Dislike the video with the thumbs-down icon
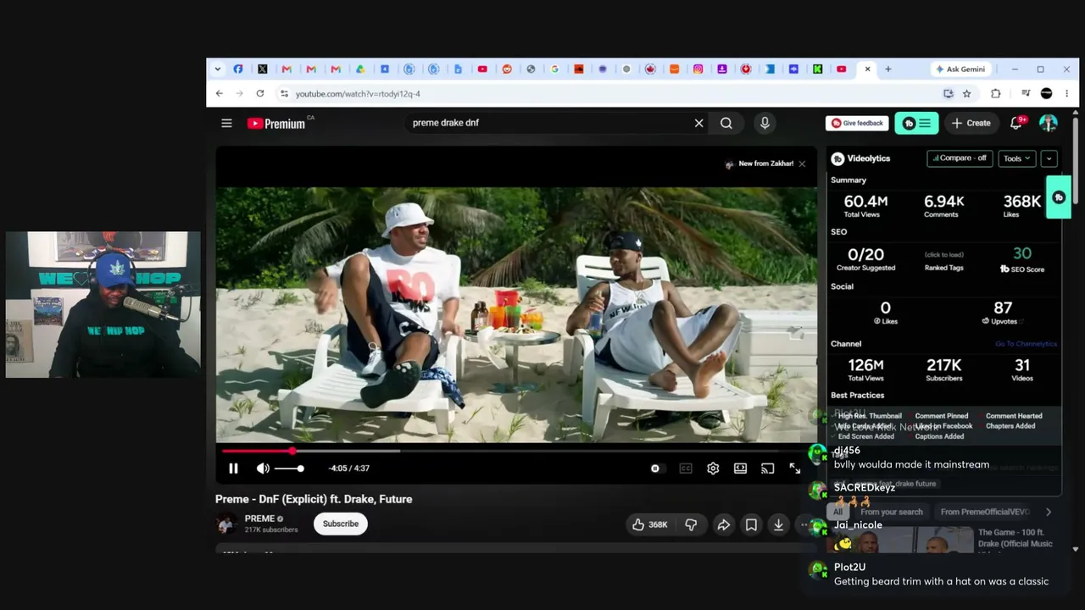1085x610 pixels. pyautogui.click(x=691, y=524)
